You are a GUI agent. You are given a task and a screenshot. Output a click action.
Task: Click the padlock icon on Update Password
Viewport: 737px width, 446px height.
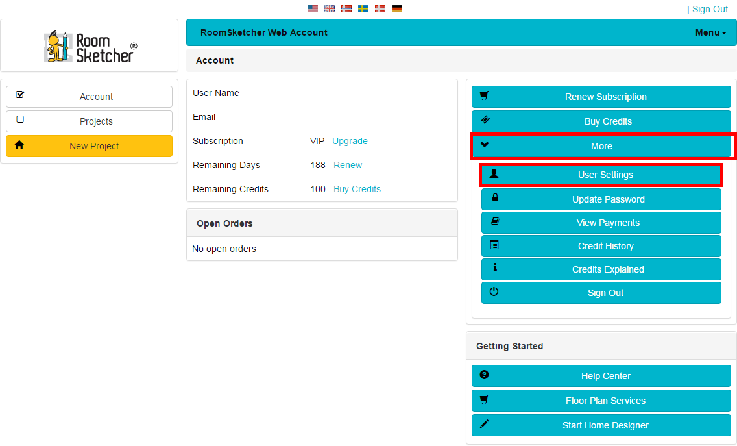tap(495, 197)
